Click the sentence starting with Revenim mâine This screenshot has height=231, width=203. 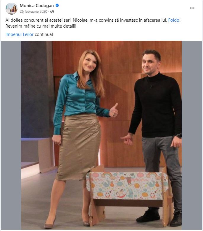[x=41, y=26]
